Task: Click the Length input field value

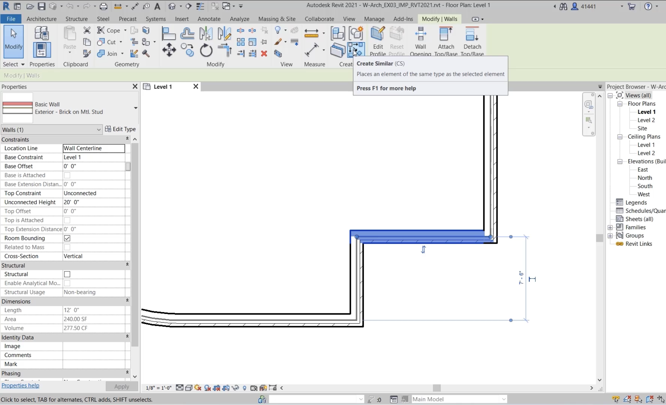Action: [94, 310]
